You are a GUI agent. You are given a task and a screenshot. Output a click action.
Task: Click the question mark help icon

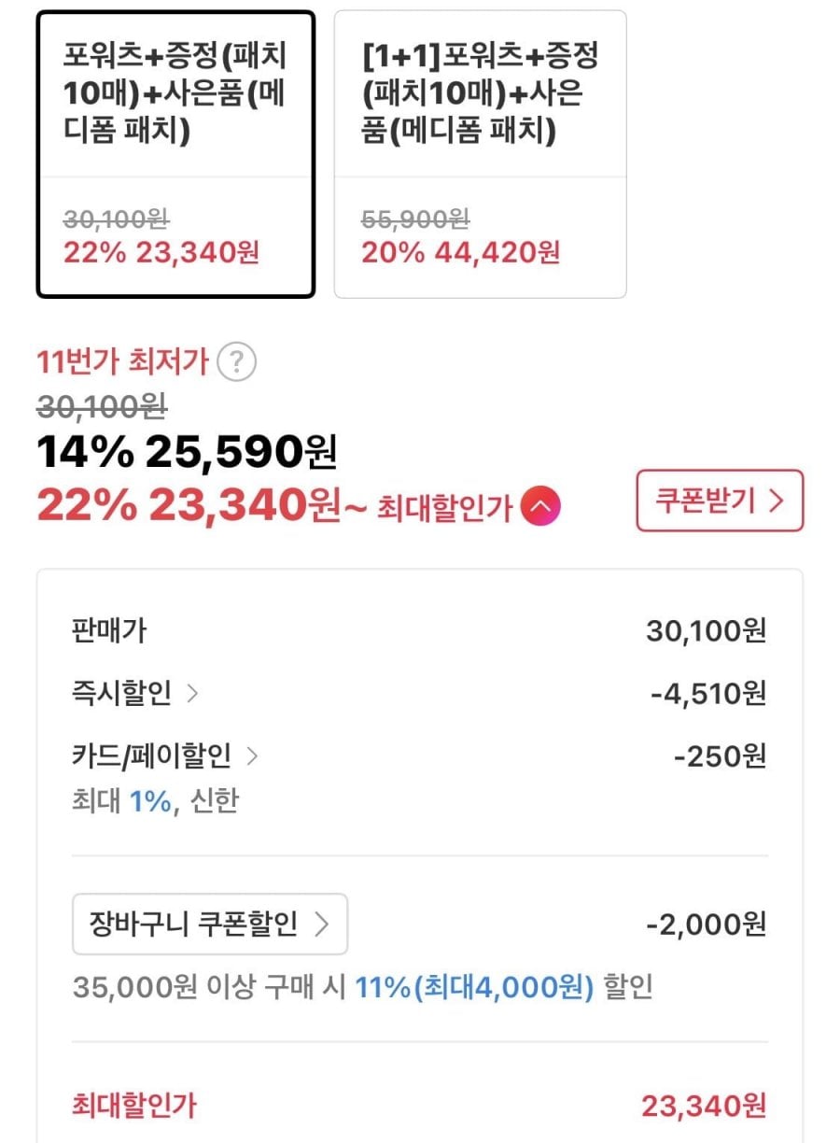tap(236, 361)
